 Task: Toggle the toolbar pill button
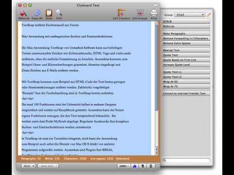156,5
